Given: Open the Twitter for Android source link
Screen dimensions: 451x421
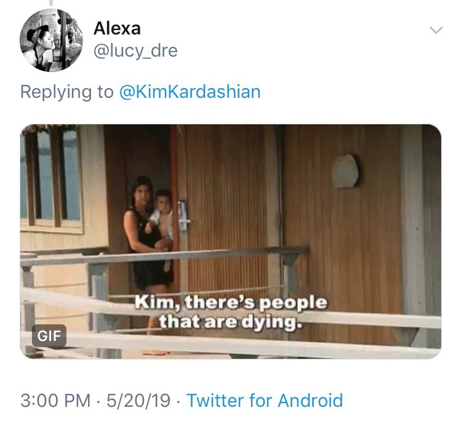Looking at the screenshot, I should point(265,400).
